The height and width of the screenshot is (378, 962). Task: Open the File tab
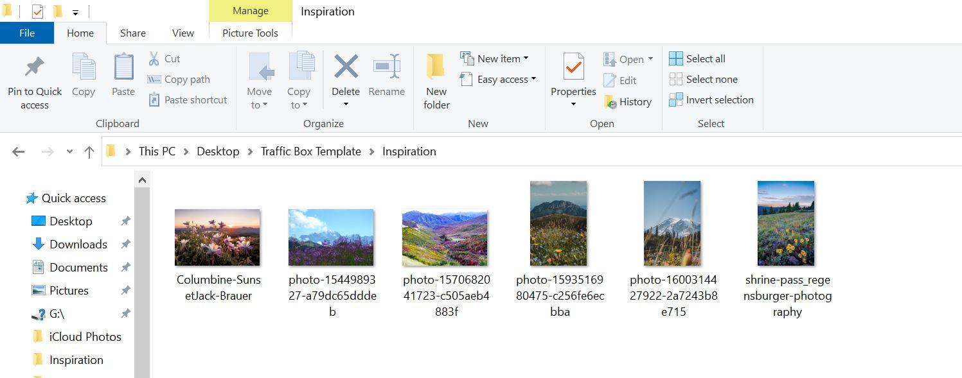click(27, 33)
